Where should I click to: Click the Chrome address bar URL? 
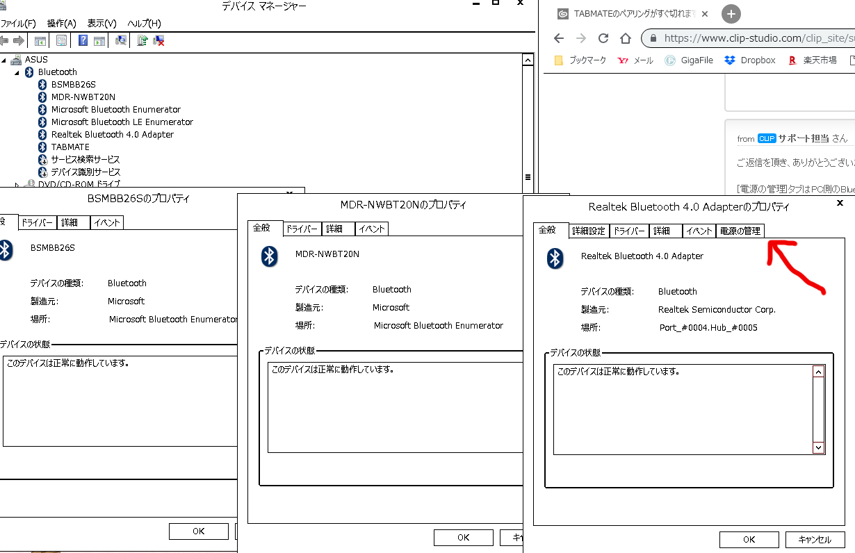tap(758, 38)
